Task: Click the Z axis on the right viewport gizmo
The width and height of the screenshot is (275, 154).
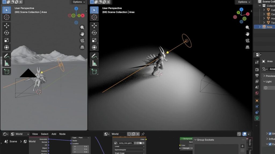Action: (x=241, y=9)
